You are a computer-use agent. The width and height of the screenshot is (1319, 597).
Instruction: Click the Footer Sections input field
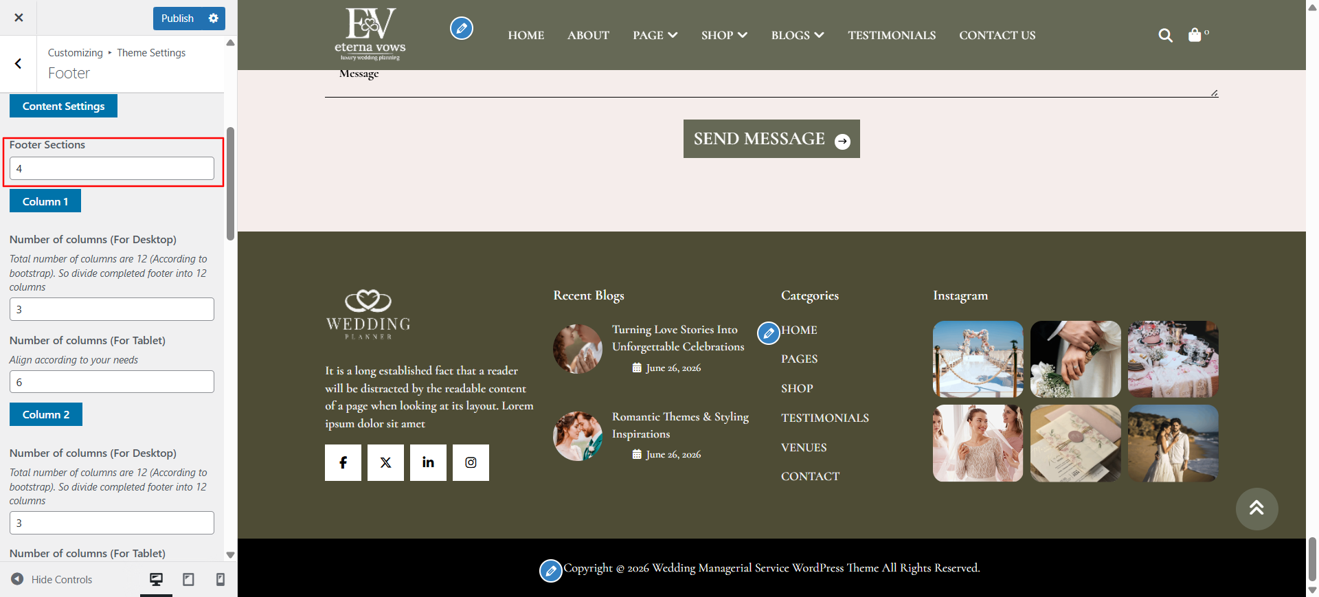point(112,168)
